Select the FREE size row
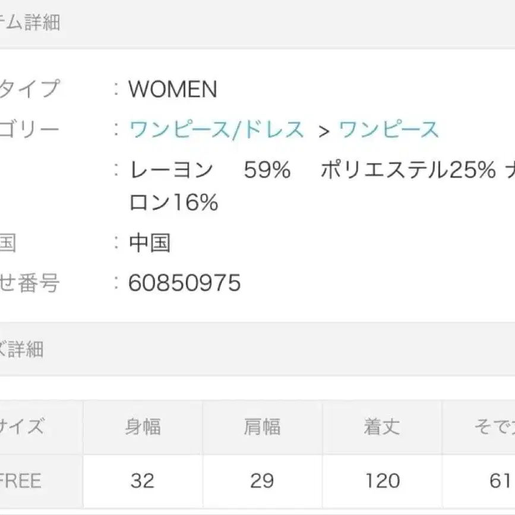Viewport: 515px width, 515px height. pos(23,481)
